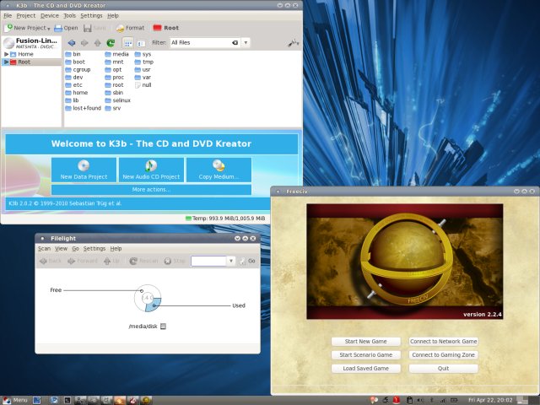
Task: Select the Fusion-Linux DVD device entry
Action: click(31, 43)
